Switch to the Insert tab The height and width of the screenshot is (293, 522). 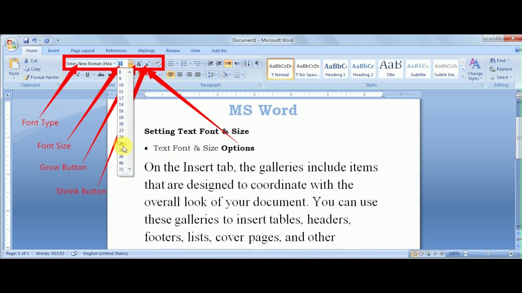coord(53,50)
